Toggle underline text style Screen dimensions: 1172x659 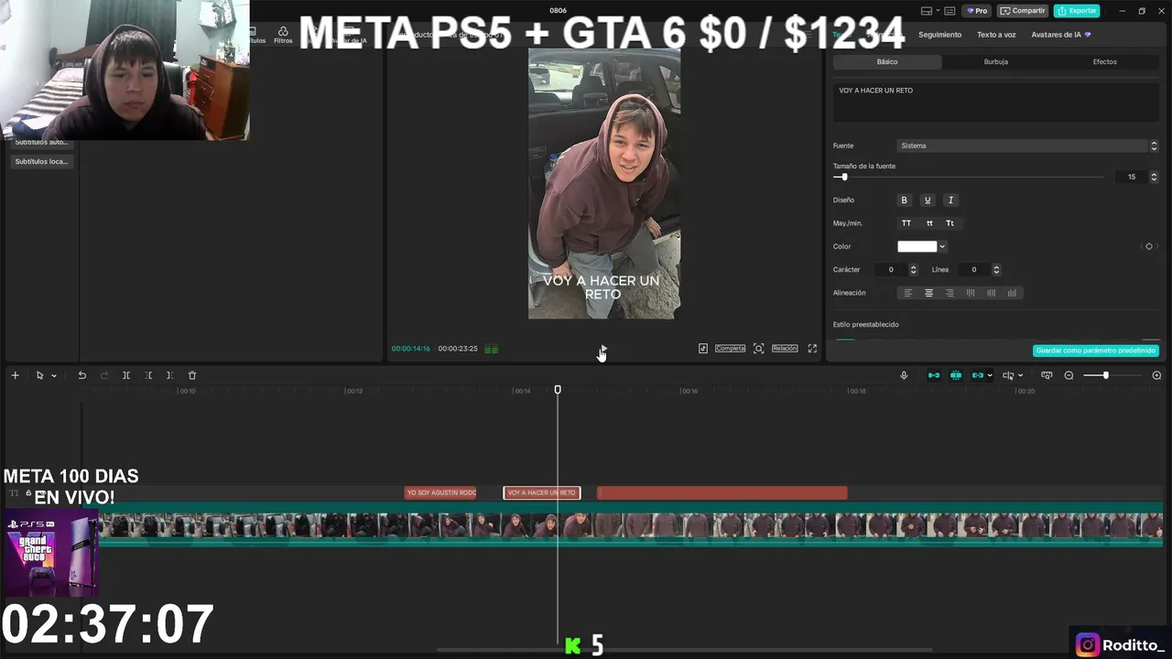(x=928, y=200)
